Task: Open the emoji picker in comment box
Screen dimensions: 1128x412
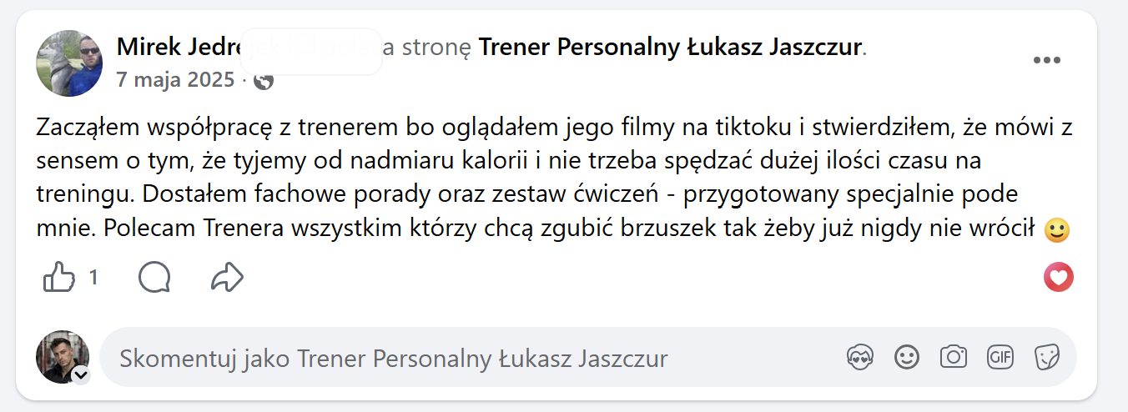Action: click(907, 358)
